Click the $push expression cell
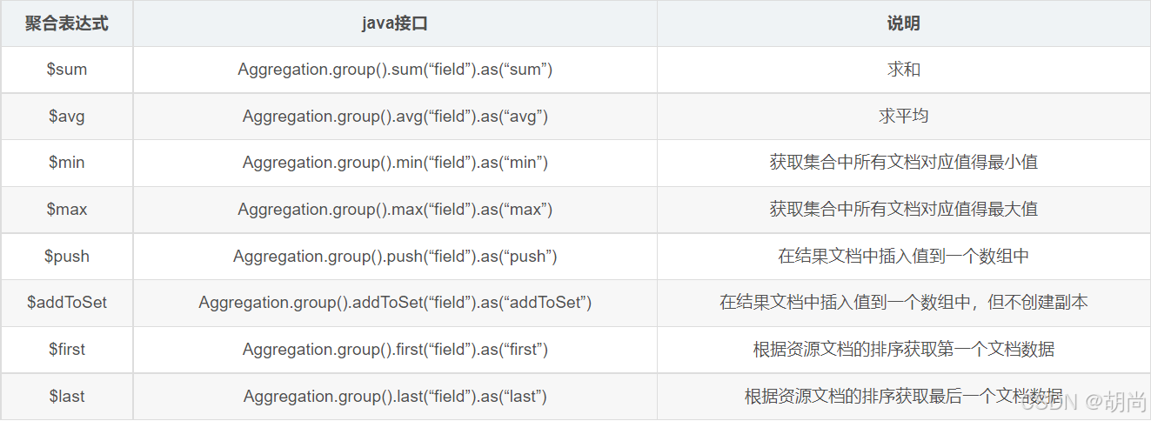1151x421 pixels. tap(67, 257)
